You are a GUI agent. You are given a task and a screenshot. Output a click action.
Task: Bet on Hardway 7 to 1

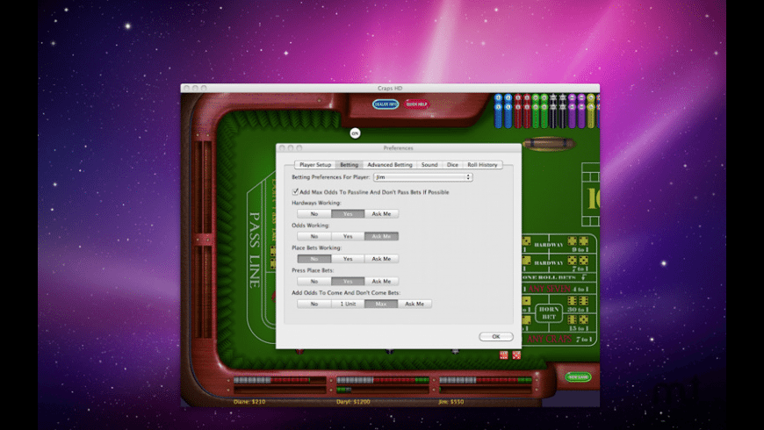click(559, 263)
